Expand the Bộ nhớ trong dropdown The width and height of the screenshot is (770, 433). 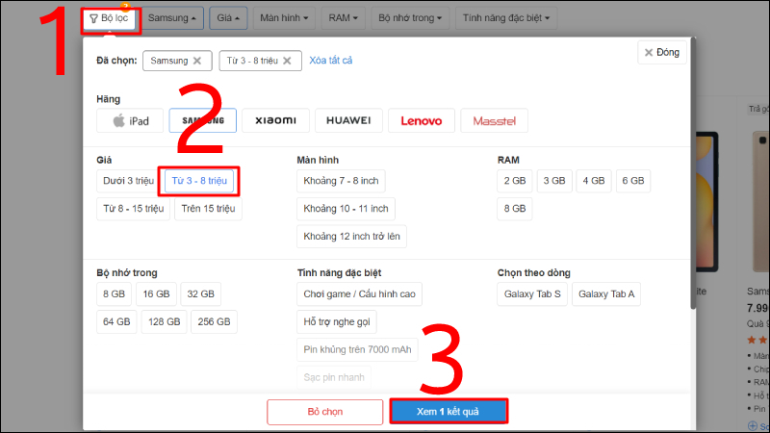pyautogui.click(x=410, y=18)
